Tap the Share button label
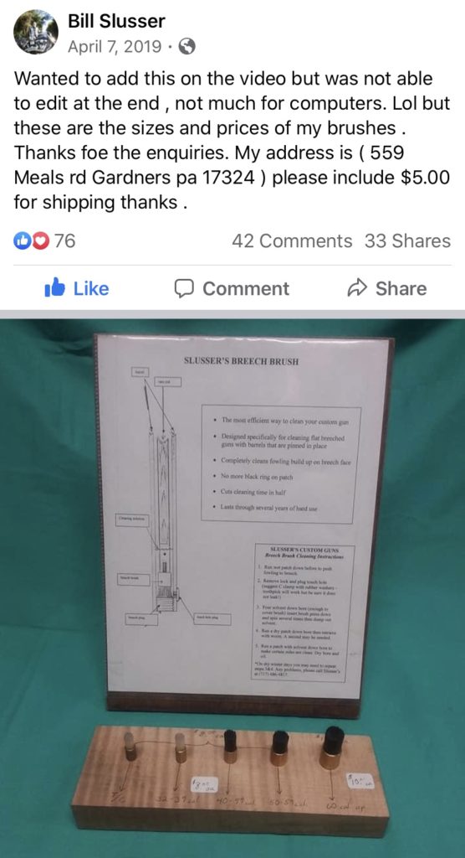 click(401, 288)
